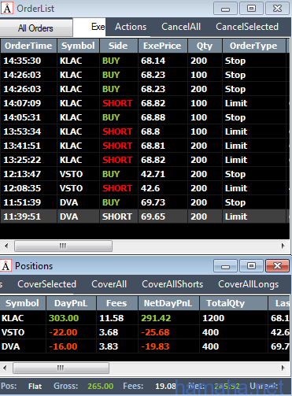This screenshot has width=292, height=396.
Task: Maximize the OrderList window
Action: click(251, 9)
